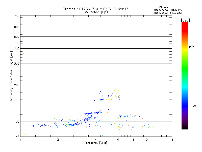The width and height of the screenshot is (202, 152).
Task: Click the '-100' colorbar tick label
Action: [x=192, y=106]
